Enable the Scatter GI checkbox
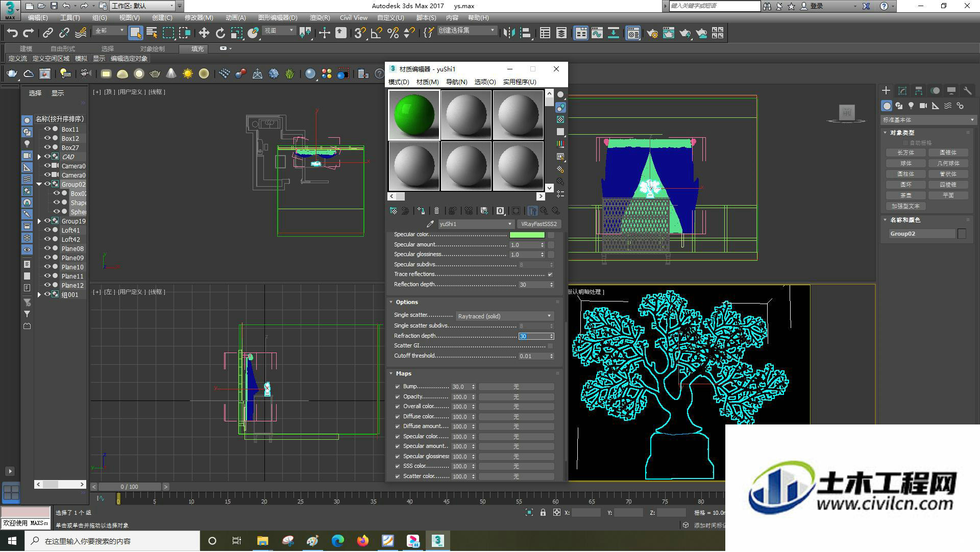Image resolution: width=980 pixels, height=552 pixels. click(550, 346)
